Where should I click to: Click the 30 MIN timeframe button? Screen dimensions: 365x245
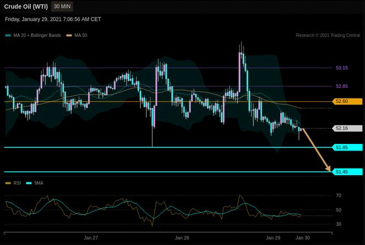(62, 7)
